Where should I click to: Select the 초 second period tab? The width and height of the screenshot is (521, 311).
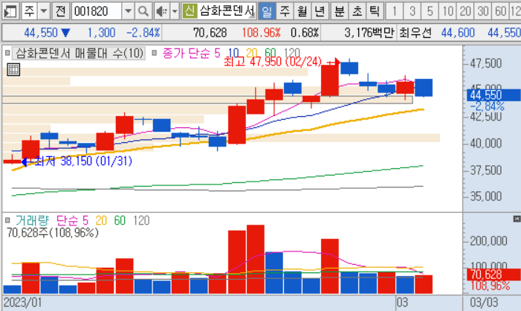pos(357,11)
